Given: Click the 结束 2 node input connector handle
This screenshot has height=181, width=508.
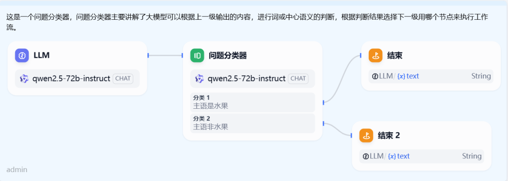Looking at the screenshot, I should click(351, 136).
